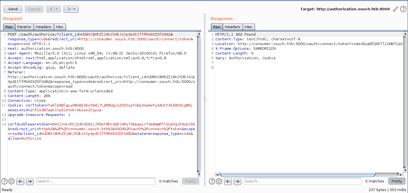The image size is (408, 193).
Task: Click the 'Content-Length: 266' line
Action: point(29,96)
